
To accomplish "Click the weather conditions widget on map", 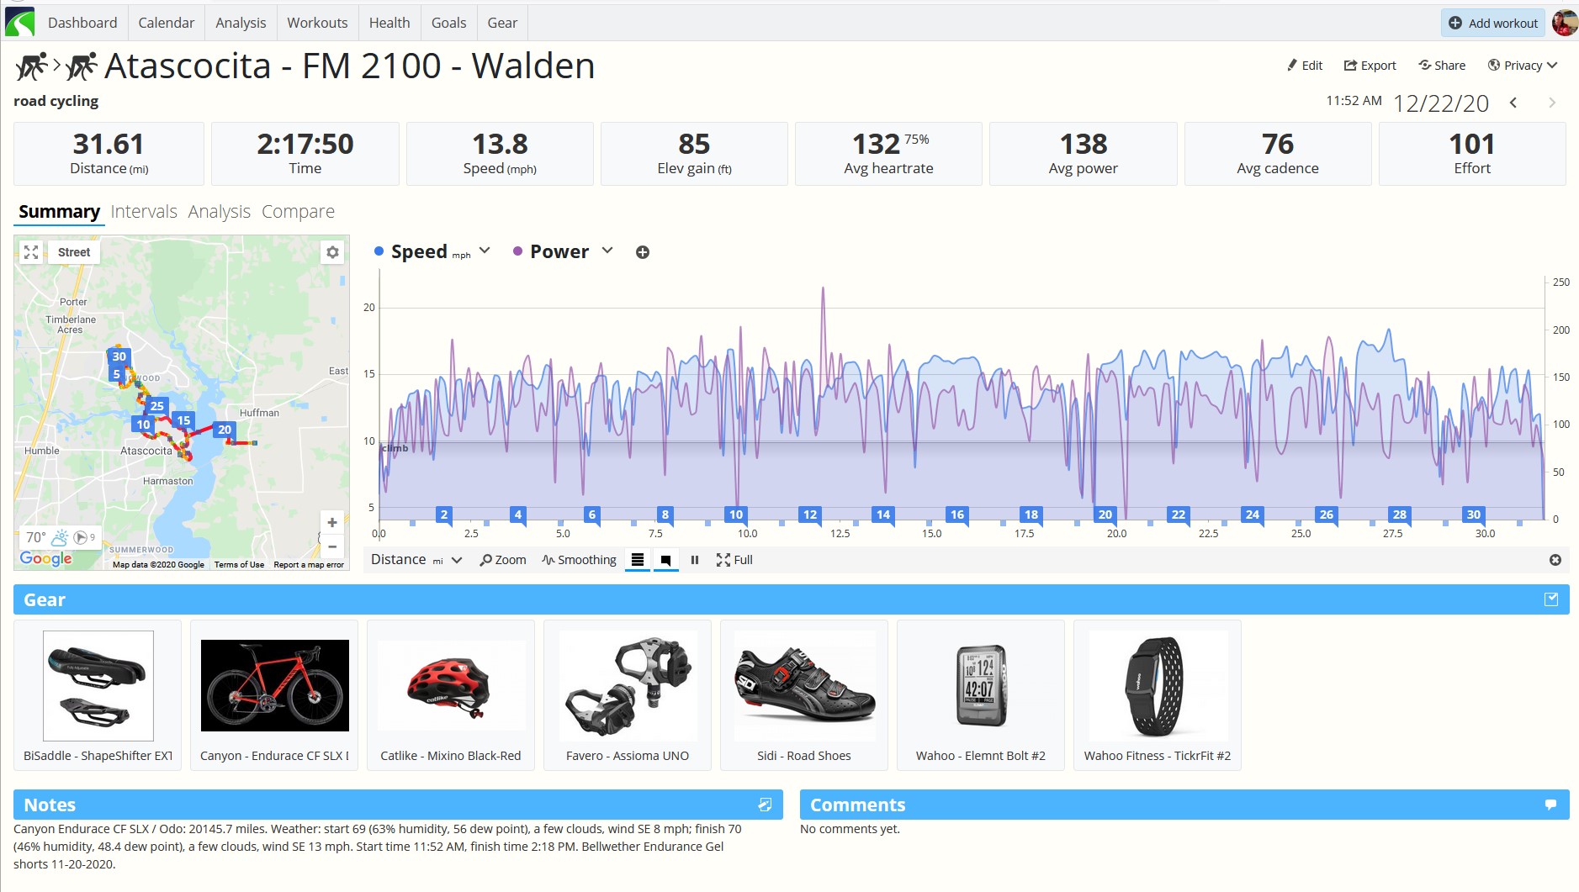I will (x=60, y=537).
